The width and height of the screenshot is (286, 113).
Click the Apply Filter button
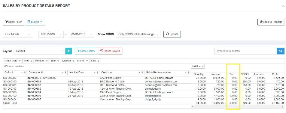tap(14, 22)
